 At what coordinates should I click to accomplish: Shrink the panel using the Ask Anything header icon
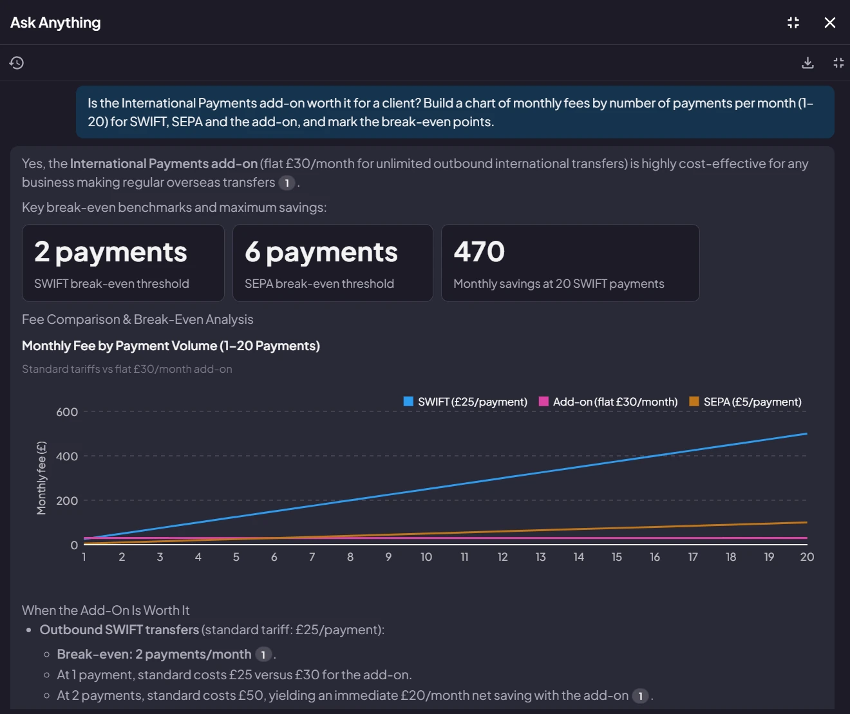click(x=793, y=23)
